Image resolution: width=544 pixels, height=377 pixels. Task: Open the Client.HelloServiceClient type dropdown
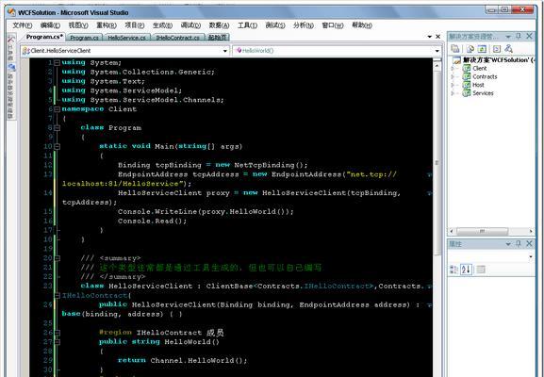225,51
